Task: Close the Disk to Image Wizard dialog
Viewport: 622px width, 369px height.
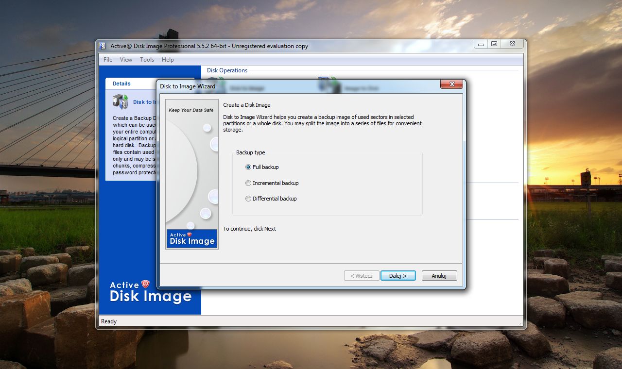Action: point(451,84)
